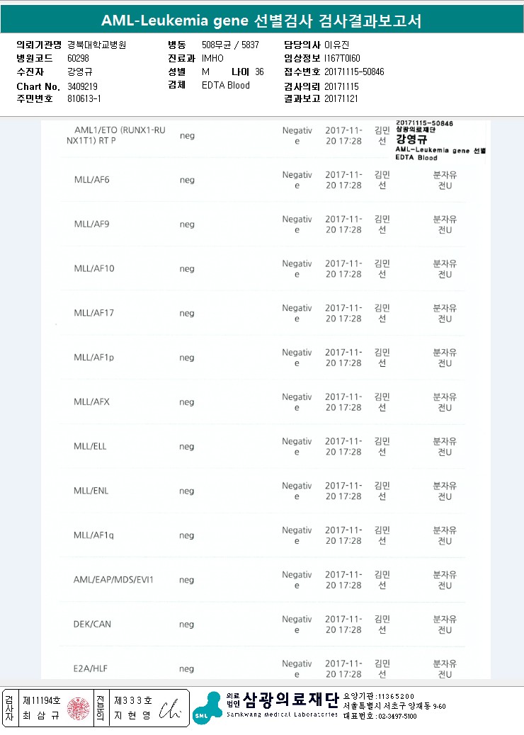Click the AML/EAP/MDS/EVI1 test name
This screenshot has height=735, width=524.
[x=113, y=580]
